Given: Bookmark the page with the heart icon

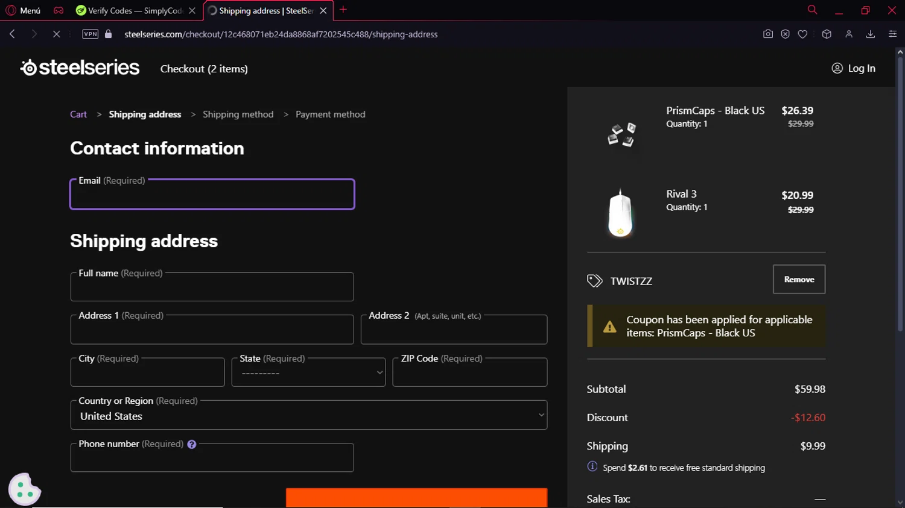Looking at the screenshot, I should pyautogui.click(x=802, y=34).
